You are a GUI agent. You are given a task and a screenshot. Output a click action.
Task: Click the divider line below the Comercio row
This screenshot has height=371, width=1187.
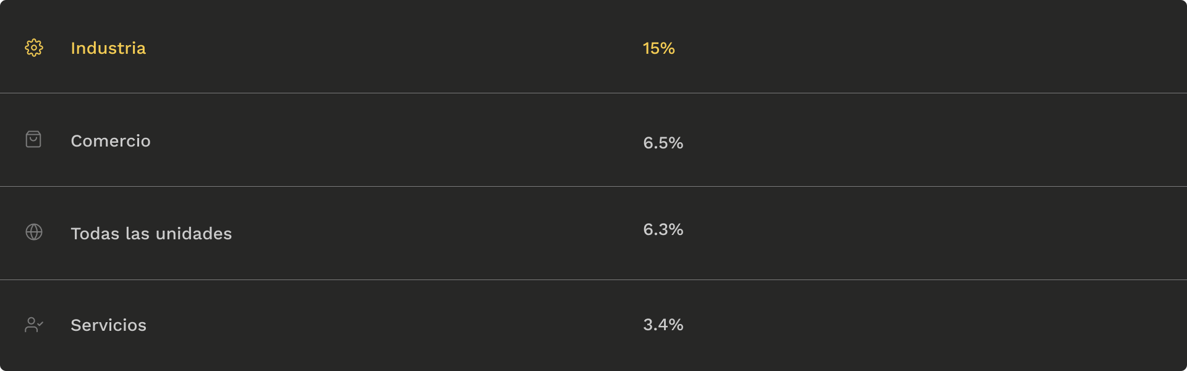pyautogui.click(x=593, y=186)
